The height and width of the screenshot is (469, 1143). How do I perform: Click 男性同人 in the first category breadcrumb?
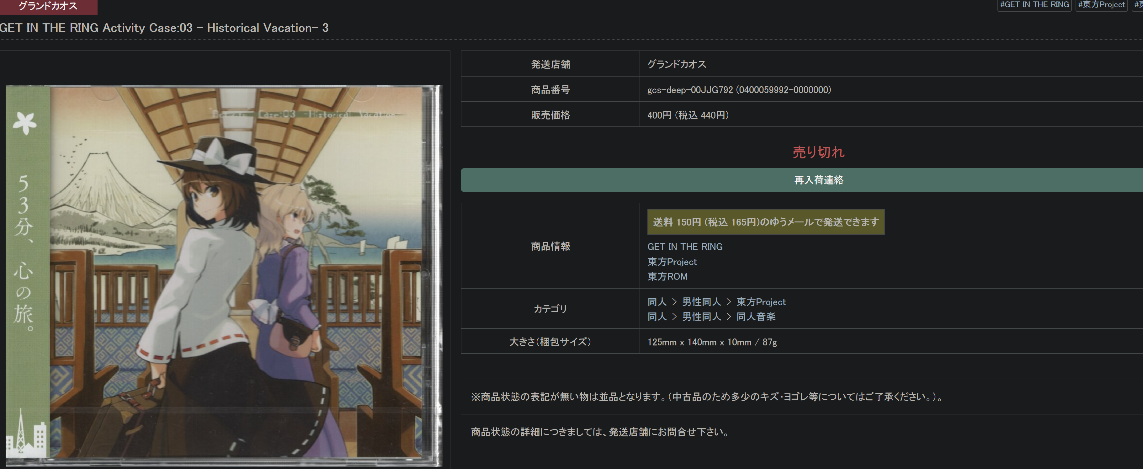[x=701, y=302]
